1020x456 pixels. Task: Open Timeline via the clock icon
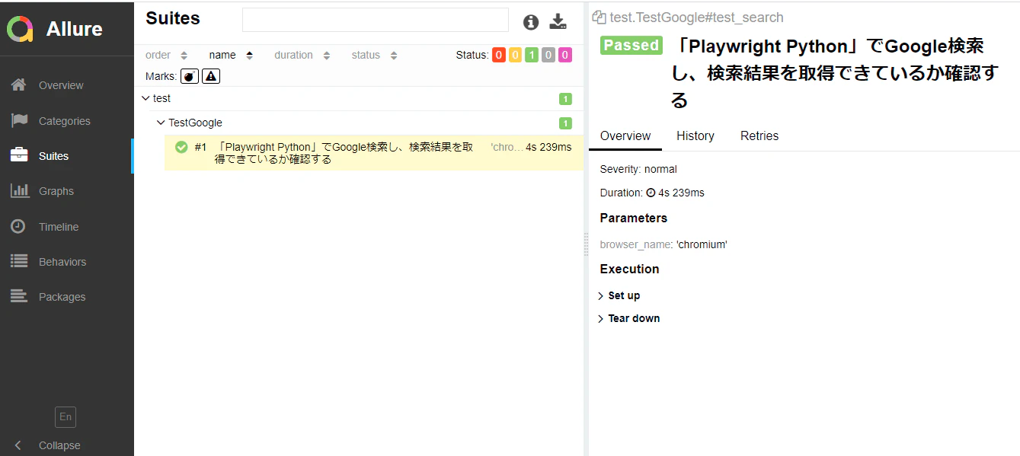point(18,226)
